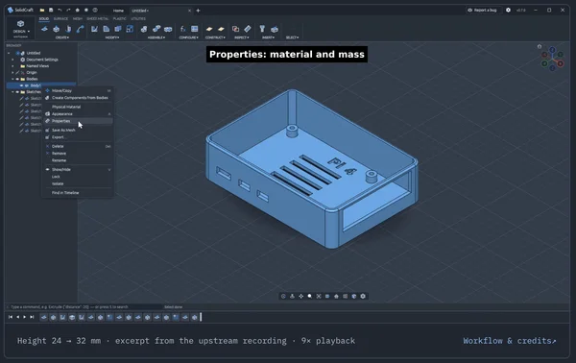Image resolution: width=576 pixels, height=363 pixels.
Task: Select the Extrude tool in Create group
Action: click(57, 29)
